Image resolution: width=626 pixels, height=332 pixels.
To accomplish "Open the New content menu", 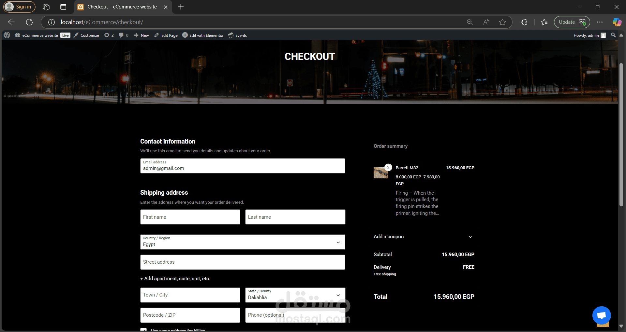I will 142,35.
